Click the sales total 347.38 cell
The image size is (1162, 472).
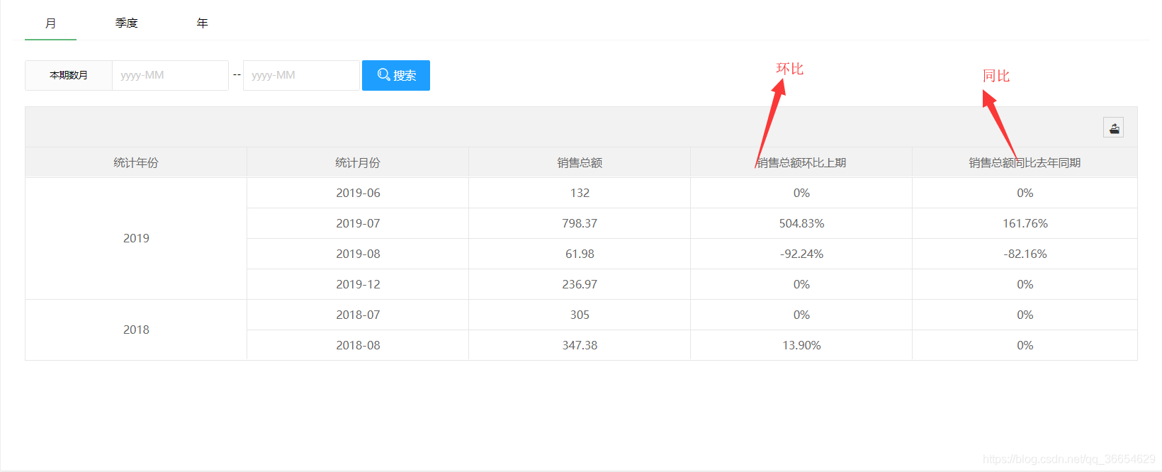click(x=580, y=345)
